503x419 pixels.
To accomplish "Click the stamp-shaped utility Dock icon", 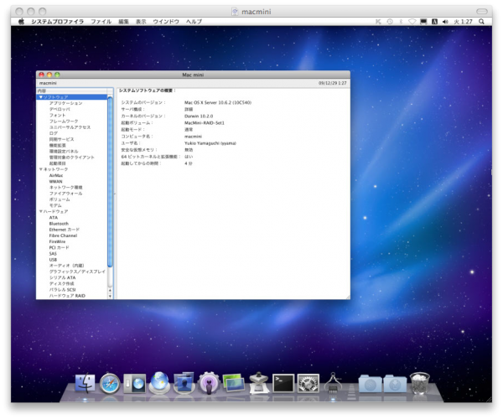I will tap(258, 383).
